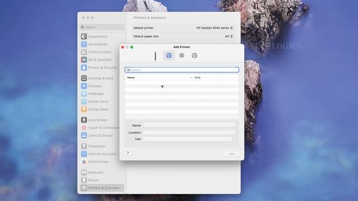
Task: Open the Displays icon in sidebar
Action: tap(84, 86)
